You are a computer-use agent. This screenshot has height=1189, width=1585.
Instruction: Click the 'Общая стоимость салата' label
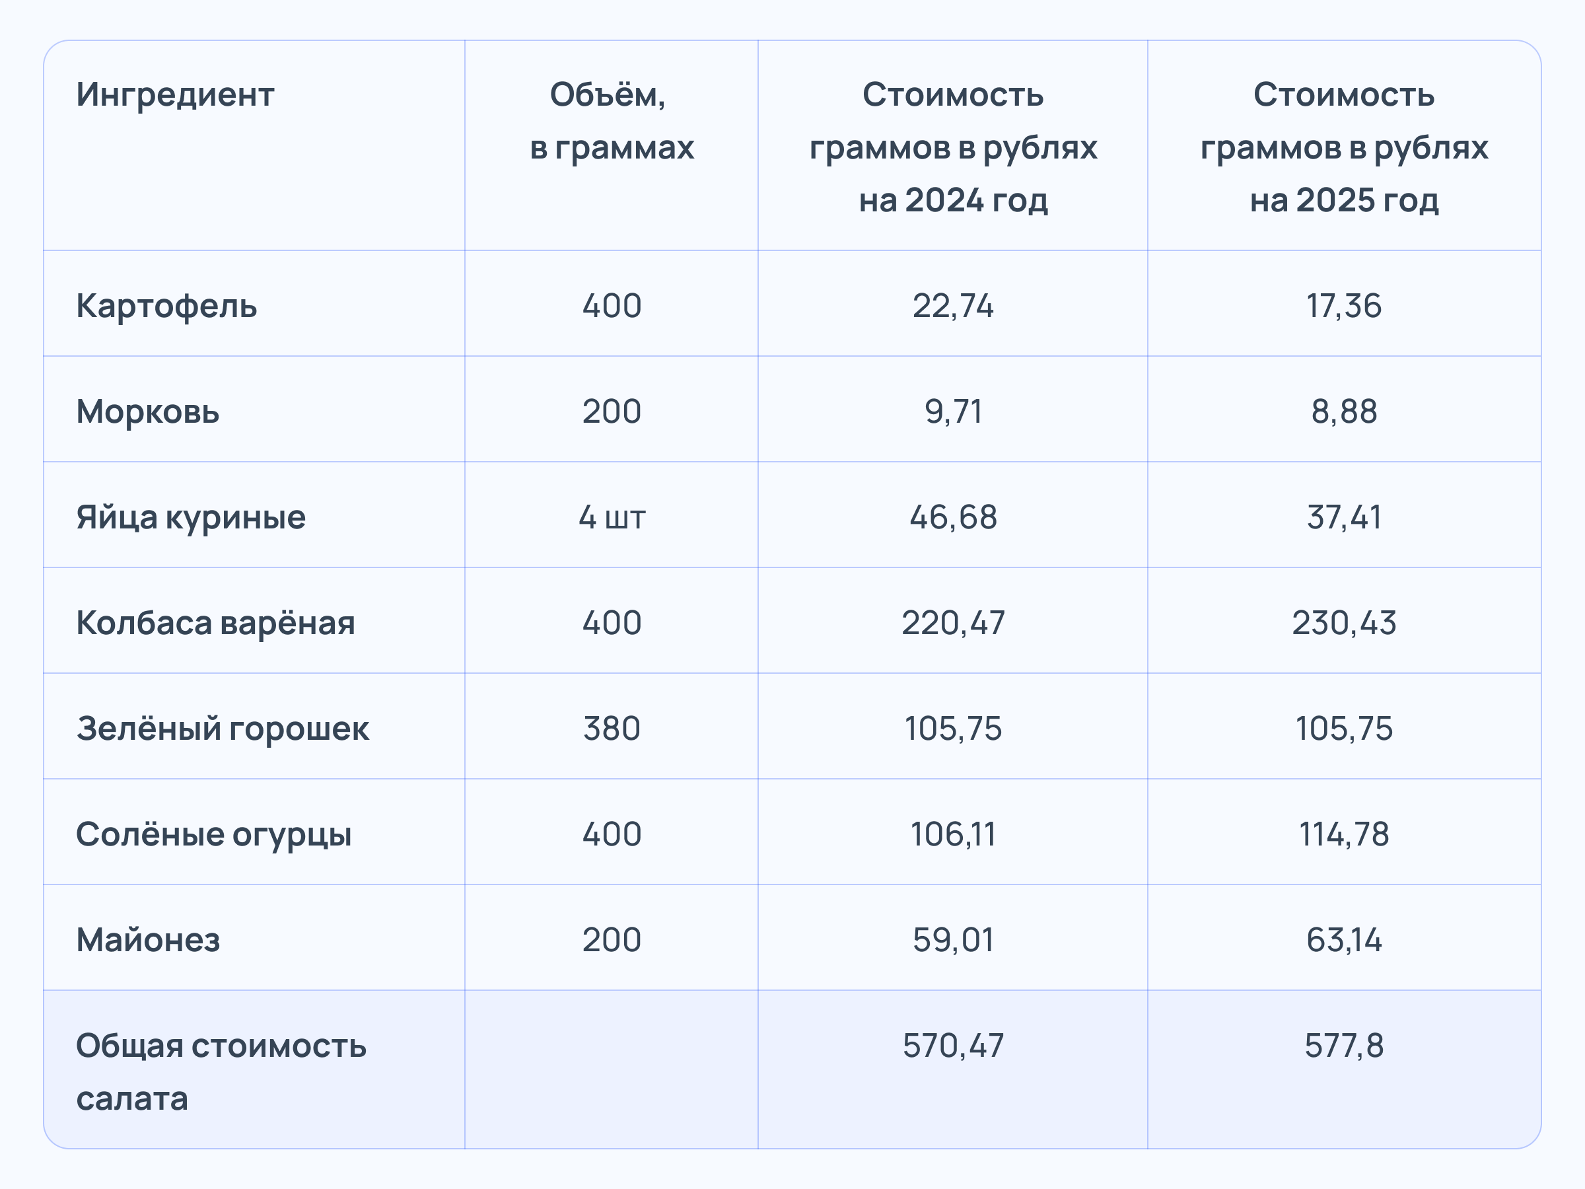click(x=221, y=1071)
